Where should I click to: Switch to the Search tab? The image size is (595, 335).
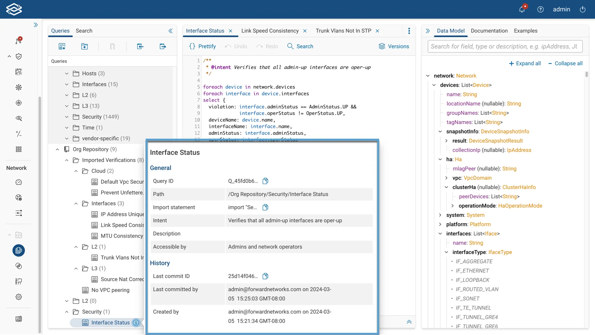[x=84, y=31]
